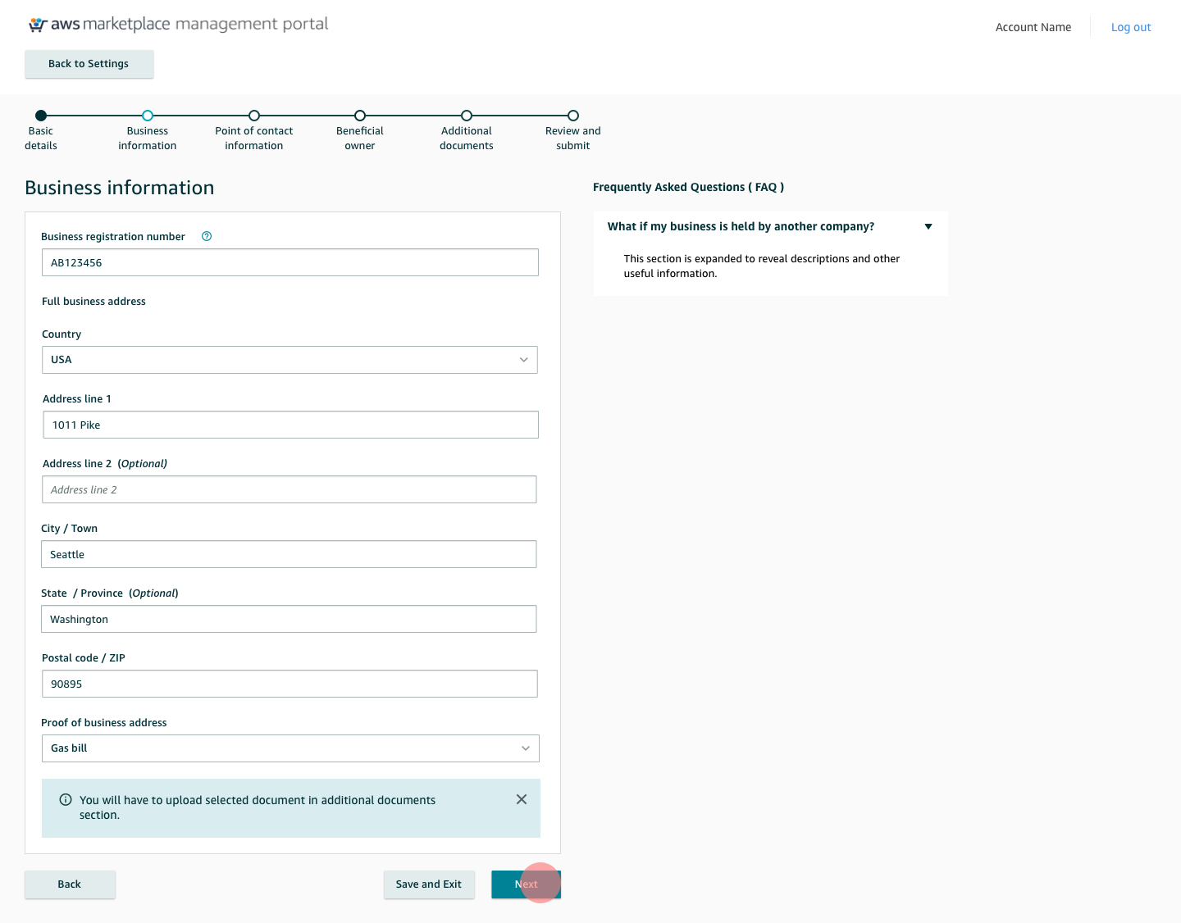Image resolution: width=1181 pixels, height=923 pixels.
Task: Switch to Additional documents step
Action: point(467,130)
